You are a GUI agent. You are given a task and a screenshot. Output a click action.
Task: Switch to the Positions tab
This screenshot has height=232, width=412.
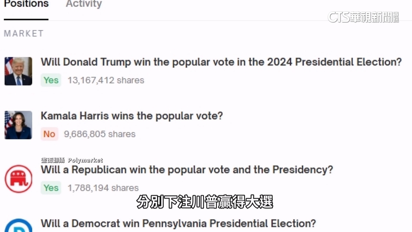pos(26,5)
